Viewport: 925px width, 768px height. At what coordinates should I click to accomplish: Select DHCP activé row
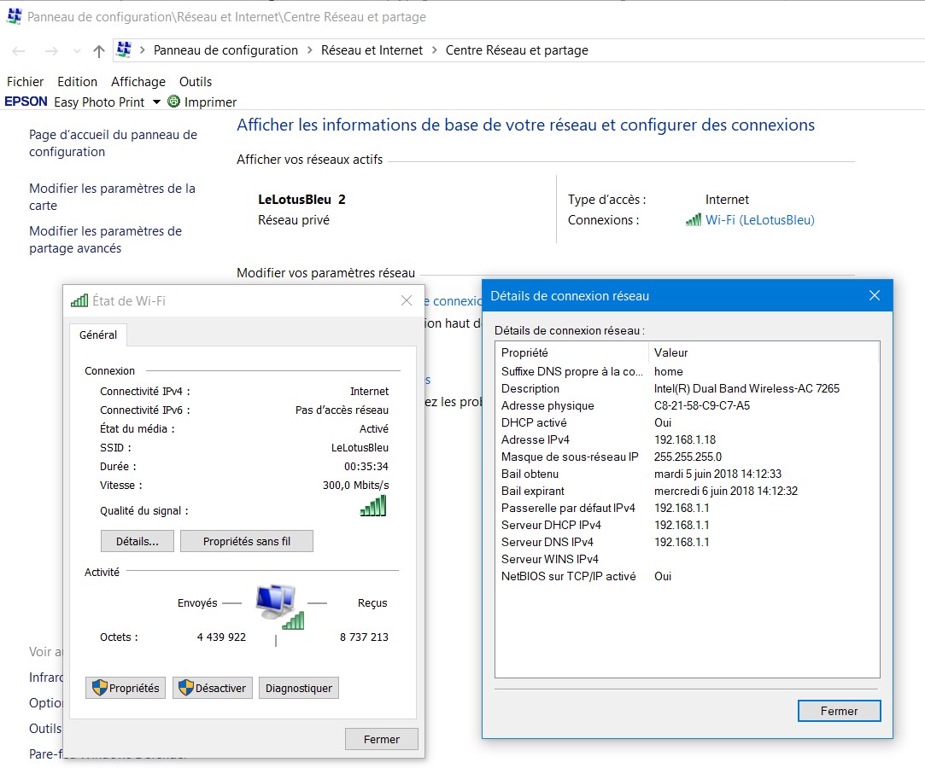click(688, 422)
